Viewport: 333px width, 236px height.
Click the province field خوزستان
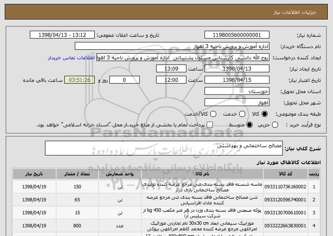pyautogui.click(x=237, y=91)
